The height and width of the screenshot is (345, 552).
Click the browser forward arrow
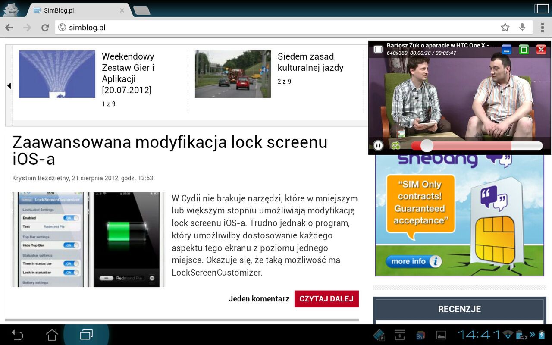pyautogui.click(x=27, y=28)
